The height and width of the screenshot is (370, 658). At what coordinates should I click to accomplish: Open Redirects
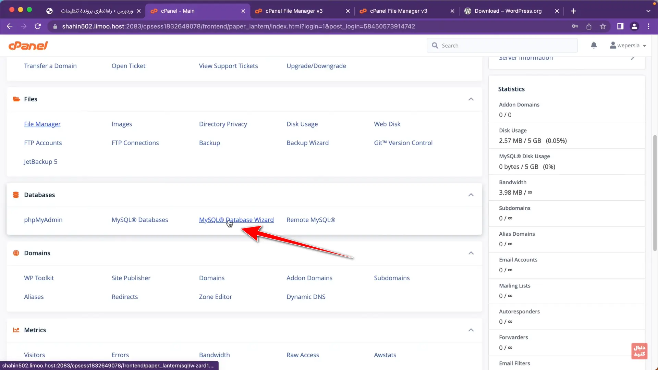pyautogui.click(x=124, y=297)
